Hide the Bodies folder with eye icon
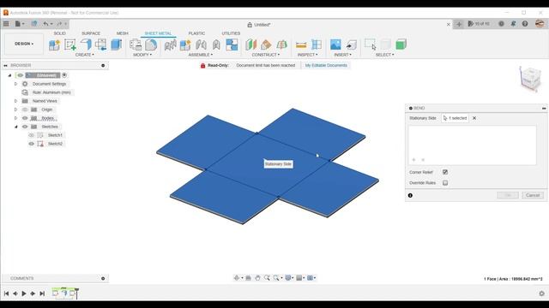The image size is (549, 308). (x=25, y=118)
